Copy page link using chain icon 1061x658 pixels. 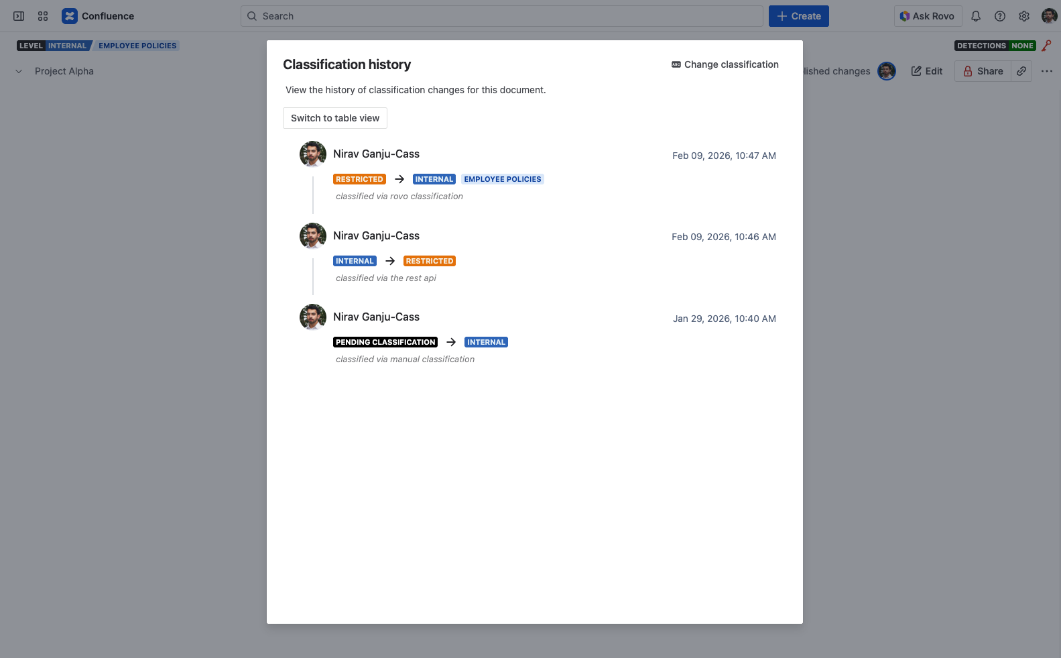coord(1021,71)
